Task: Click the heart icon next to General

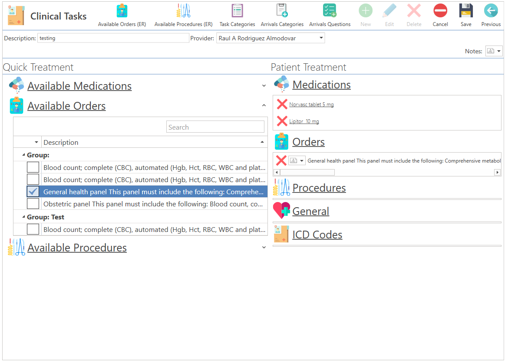Action: pos(281,211)
